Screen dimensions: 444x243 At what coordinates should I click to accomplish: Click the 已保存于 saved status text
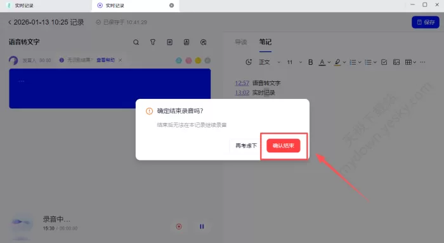(x=125, y=22)
